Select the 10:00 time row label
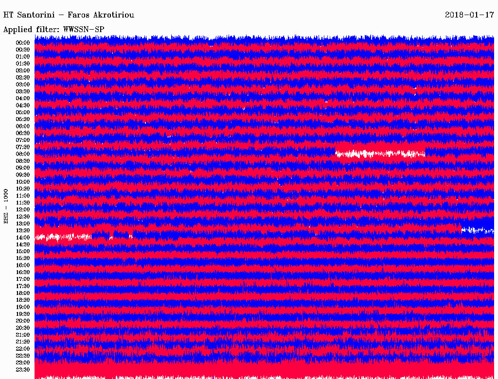This screenshot has height=379, width=498. point(23,182)
